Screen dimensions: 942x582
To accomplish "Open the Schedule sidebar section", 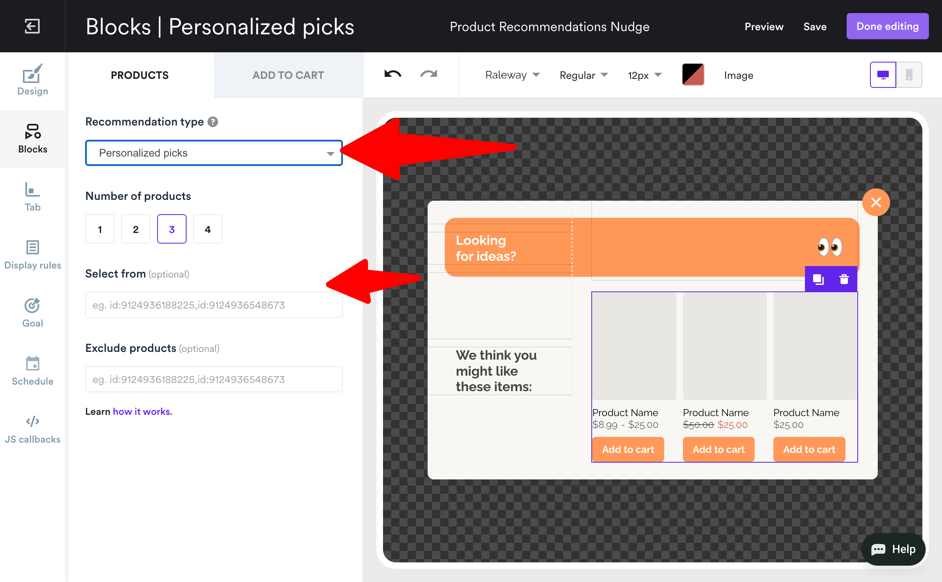I will (33, 371).
